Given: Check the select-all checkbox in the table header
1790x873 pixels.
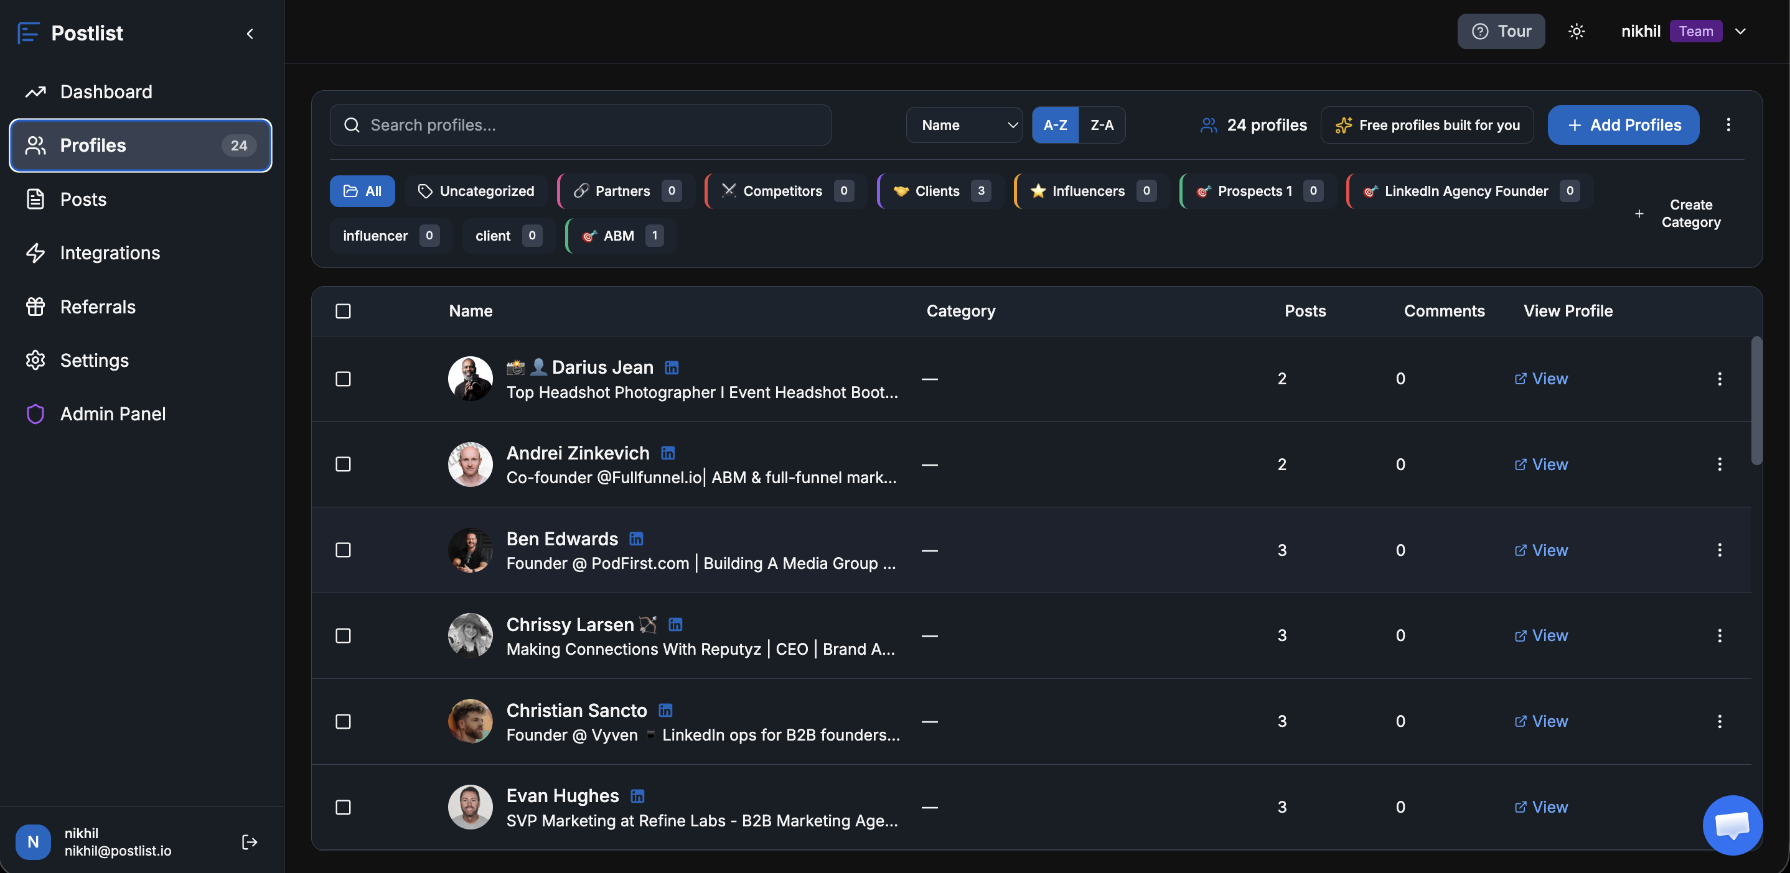Looking at the screenshot, I should (344, 311).
